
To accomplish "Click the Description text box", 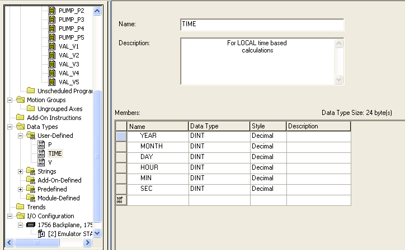I will [257, 61].
